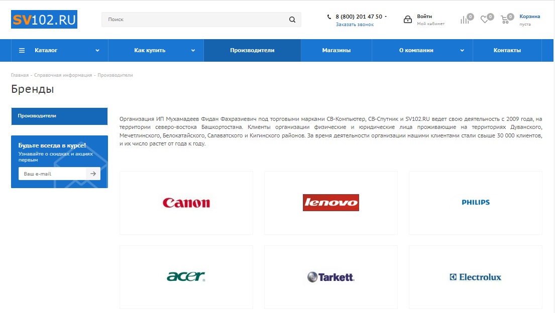This screenshot has height=313, width=555.
Task: Open the Как купить menu item
Action: (x=150, y=50)
